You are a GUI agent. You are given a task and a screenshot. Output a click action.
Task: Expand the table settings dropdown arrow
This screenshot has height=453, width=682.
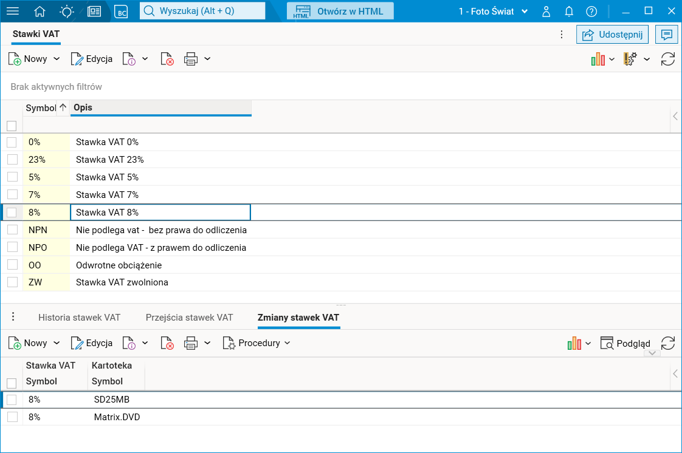click(x=647, y=59)
